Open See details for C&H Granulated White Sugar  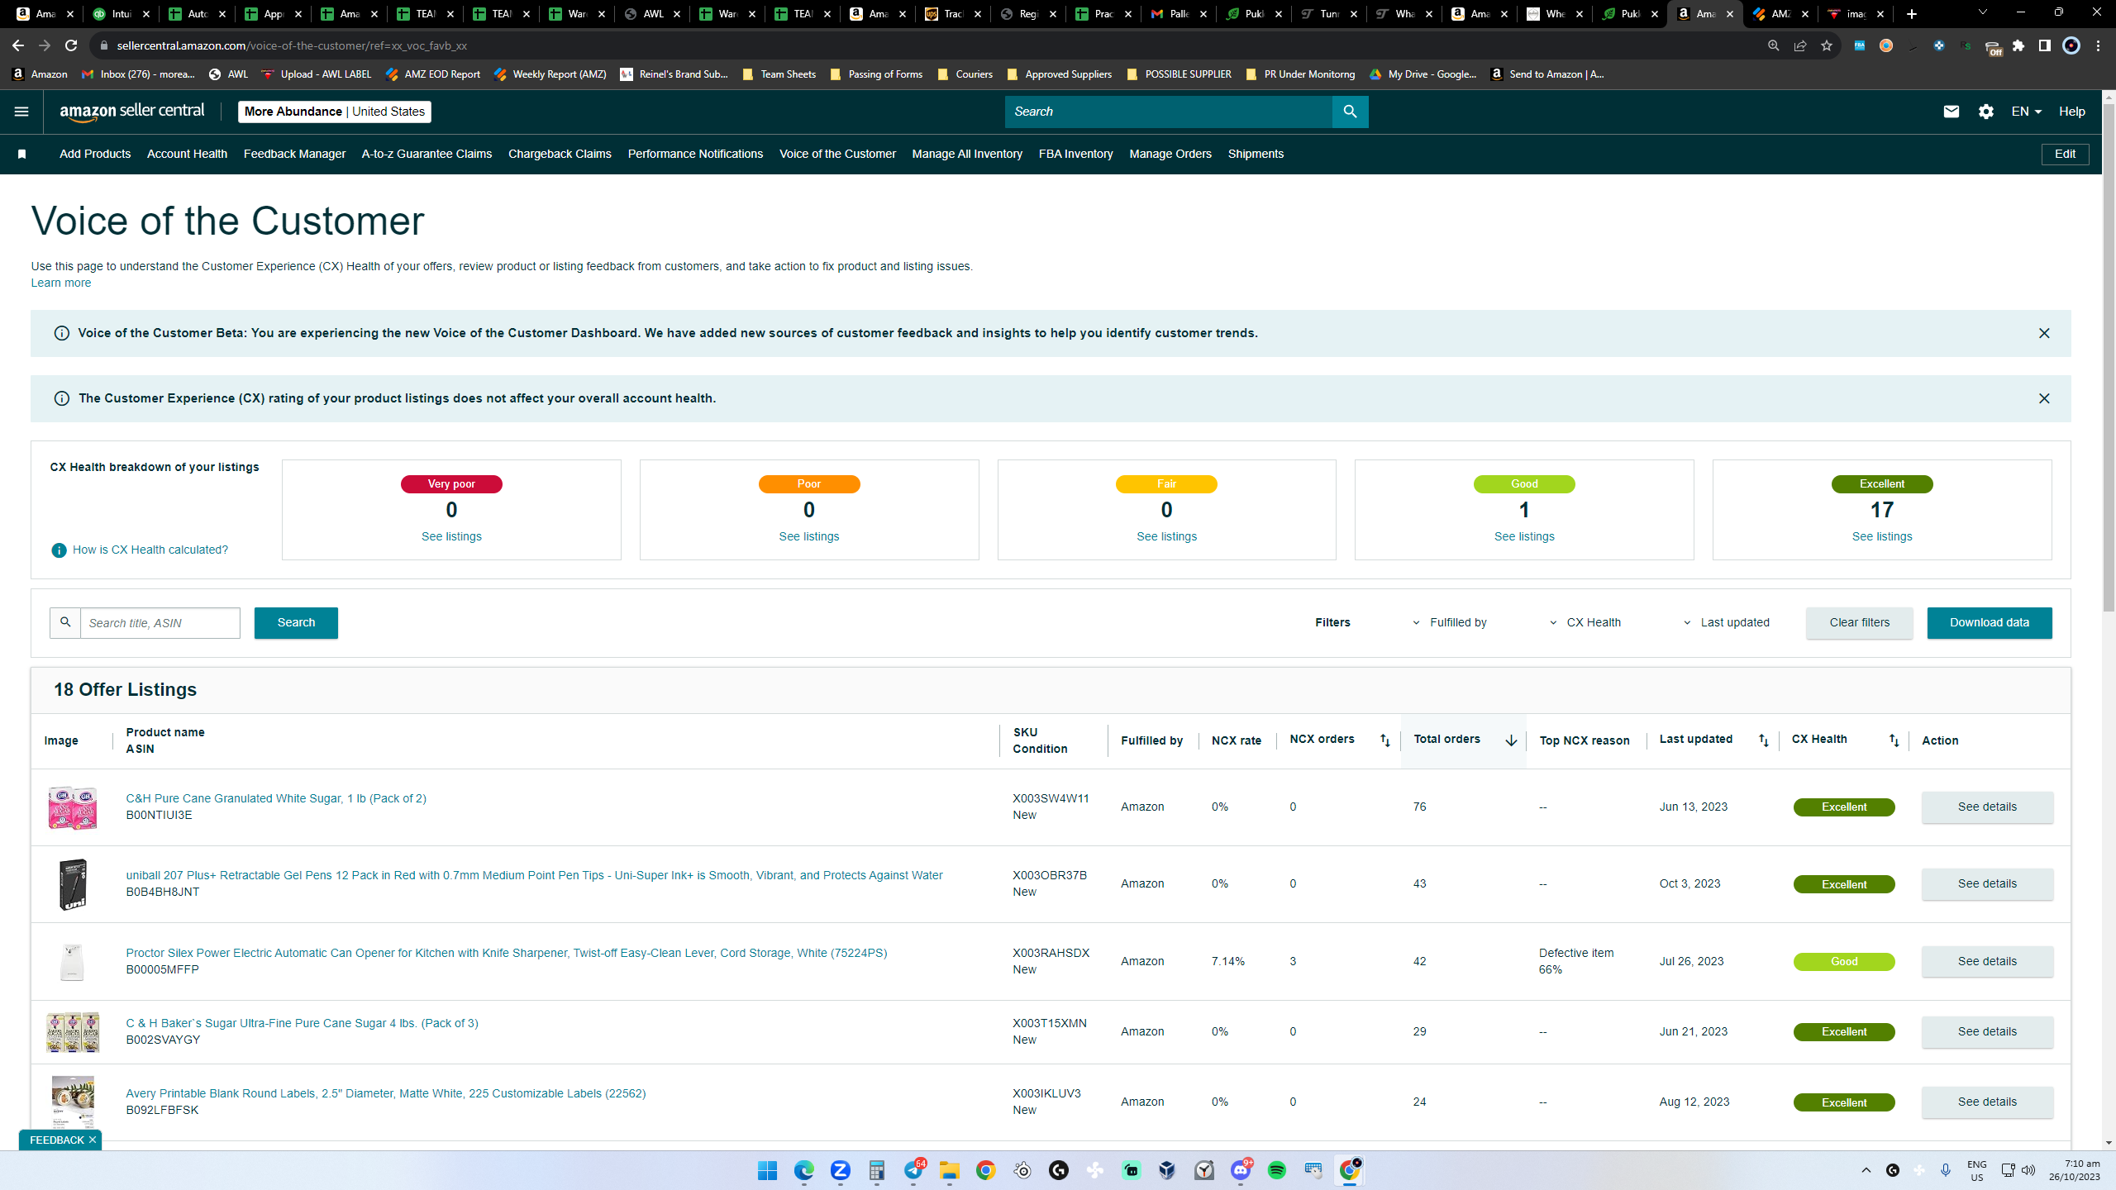1987,807
